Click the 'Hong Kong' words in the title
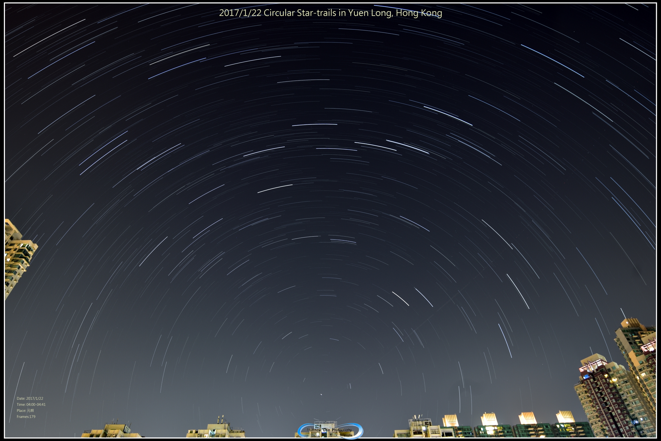Viewport: 661px width, 441px height. tap(419, 13)
